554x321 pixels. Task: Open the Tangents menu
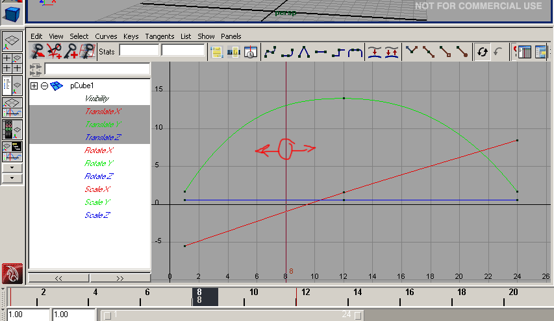(159, 36)
